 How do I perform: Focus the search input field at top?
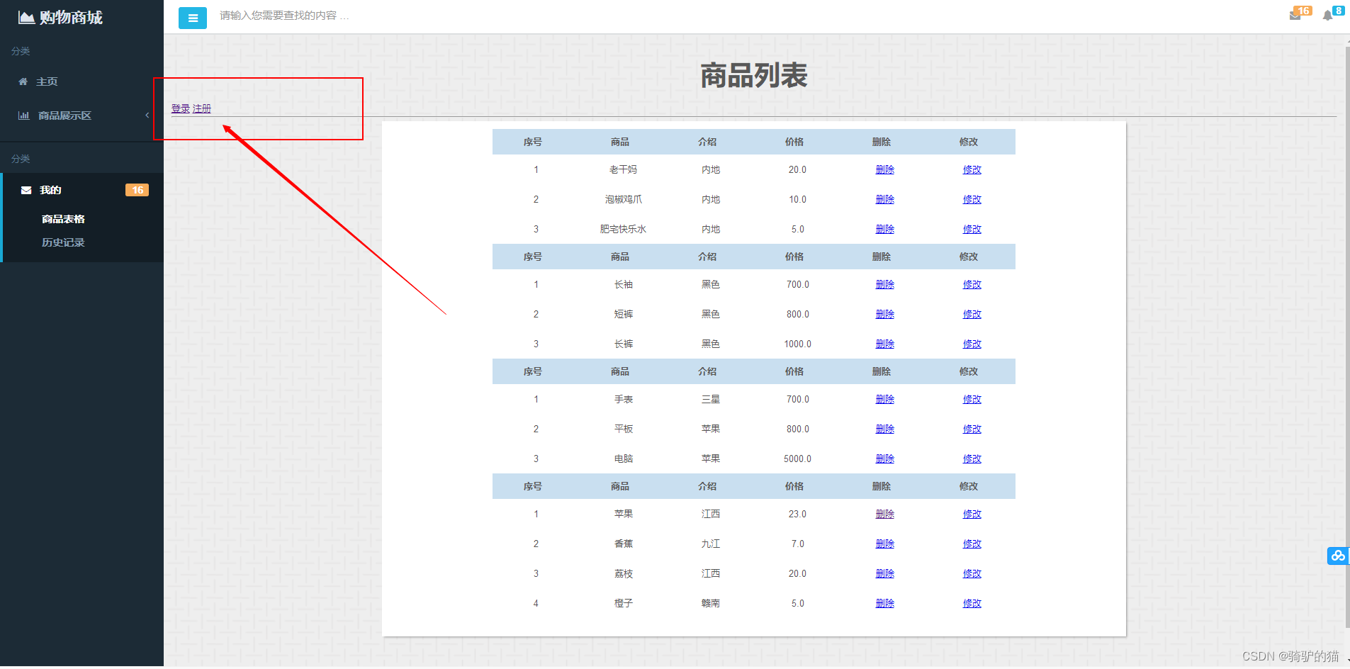pyautogui.click(x=284, y=16)
